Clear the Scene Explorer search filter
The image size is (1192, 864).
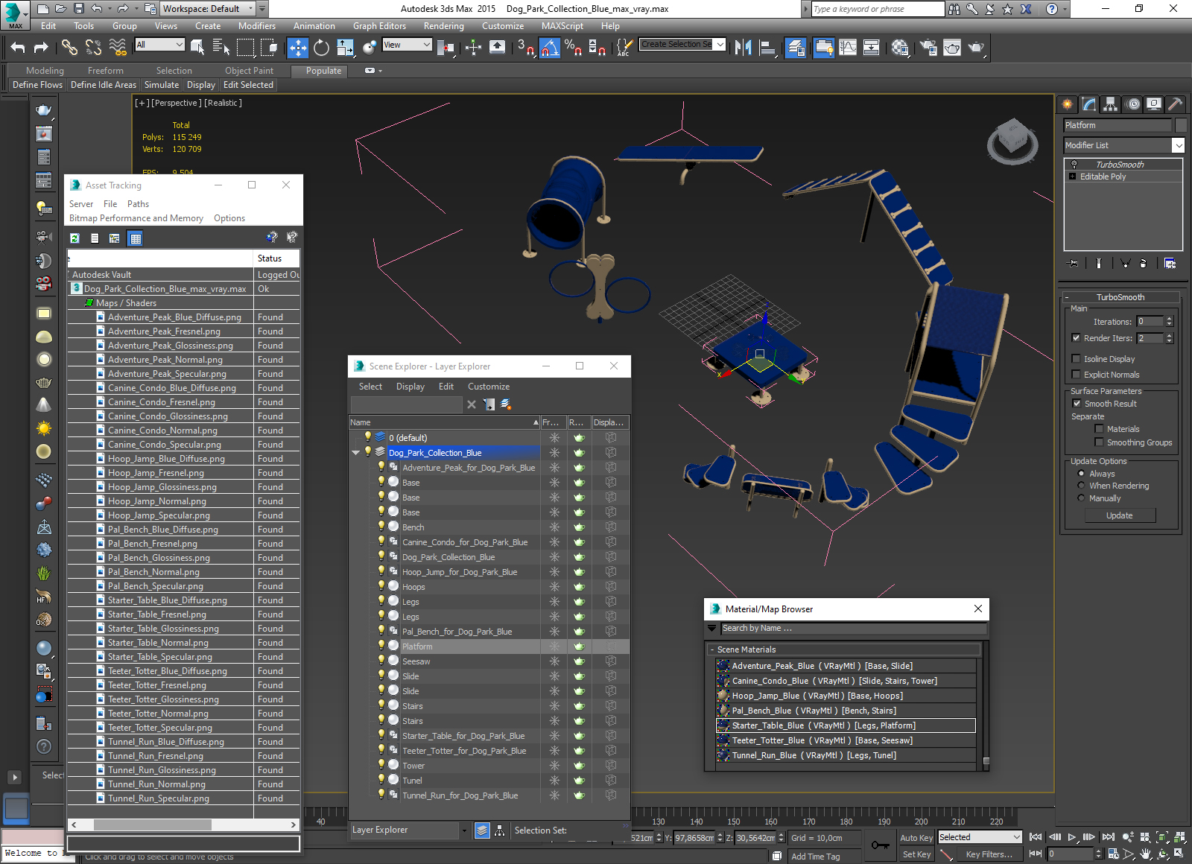click(x=472, y=404)
